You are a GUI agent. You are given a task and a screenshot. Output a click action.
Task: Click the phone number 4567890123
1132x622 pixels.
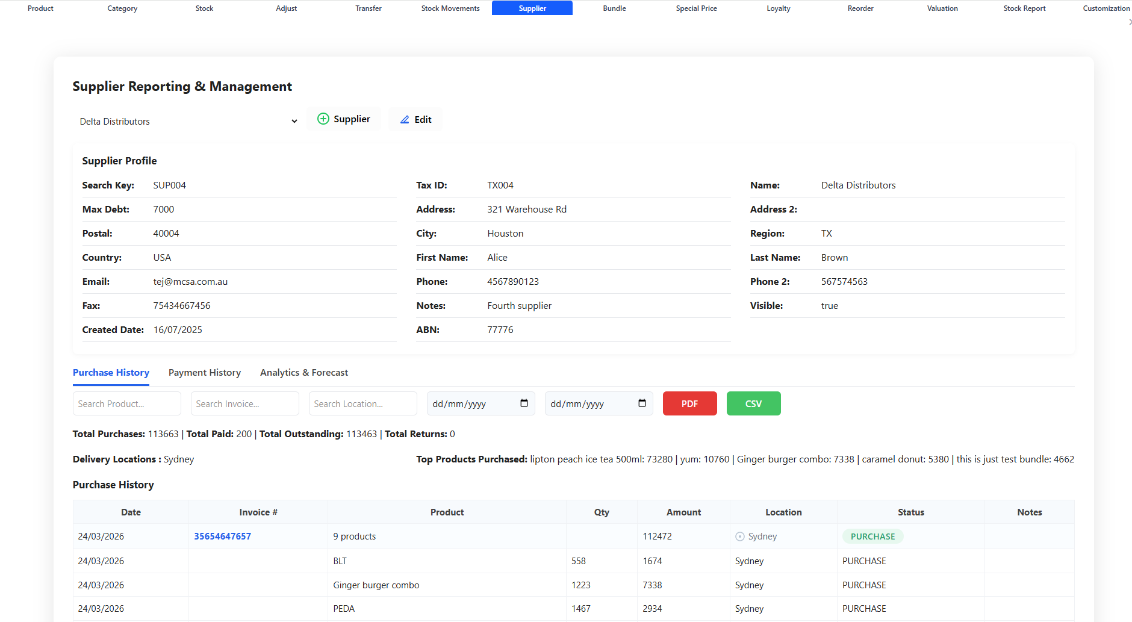coord(513,282)
